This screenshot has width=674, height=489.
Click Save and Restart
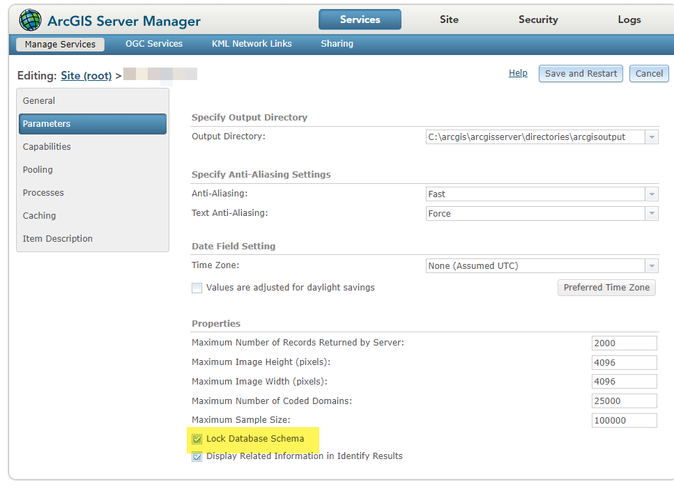580,73
